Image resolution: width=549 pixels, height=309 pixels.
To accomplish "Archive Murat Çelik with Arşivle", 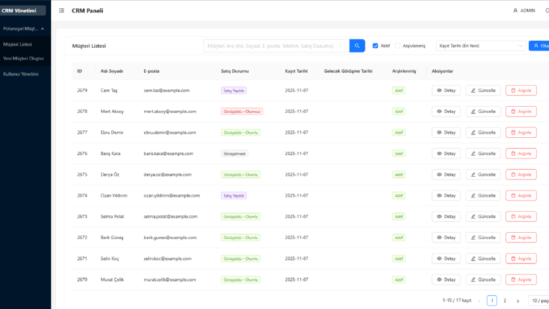I will point(521,280).
